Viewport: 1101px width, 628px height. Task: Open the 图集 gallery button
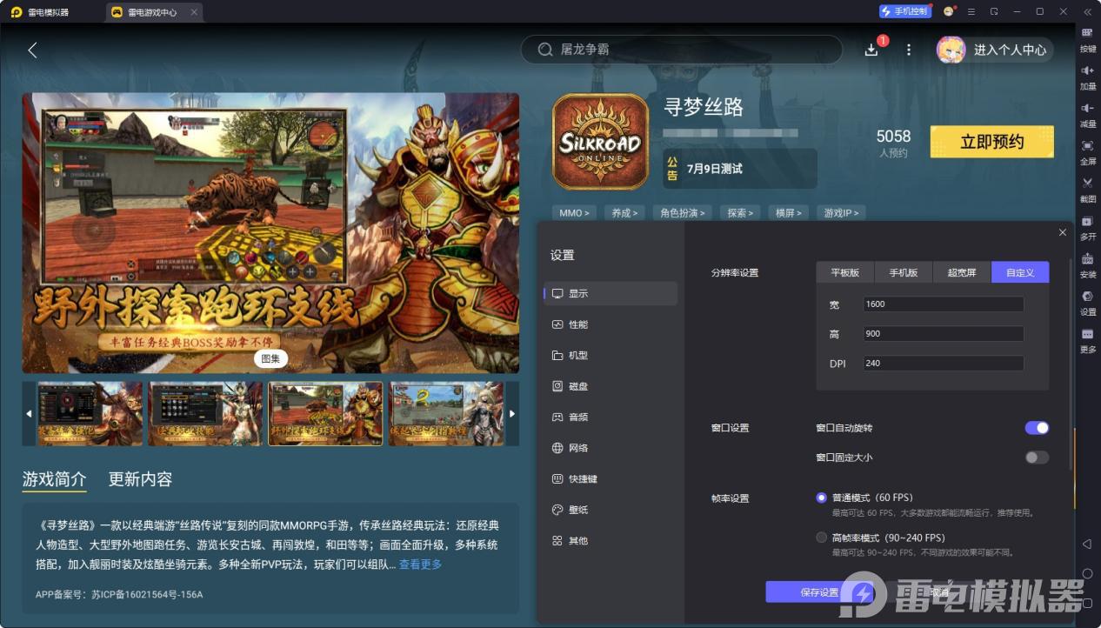coord(270,358)
